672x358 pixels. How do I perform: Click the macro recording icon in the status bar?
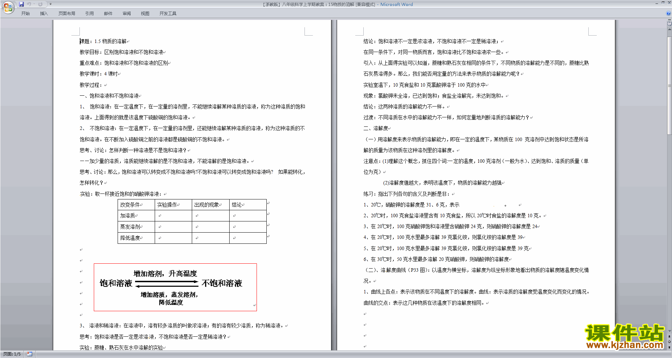click(29, 354)
